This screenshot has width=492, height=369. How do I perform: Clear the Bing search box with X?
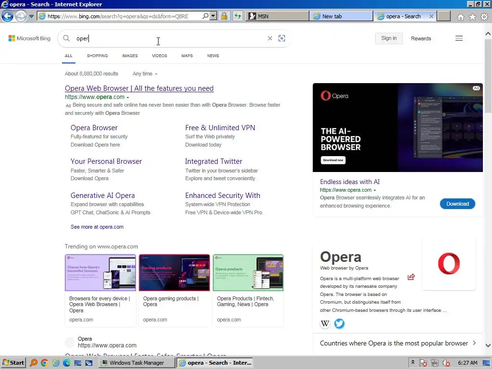(270, 38)
